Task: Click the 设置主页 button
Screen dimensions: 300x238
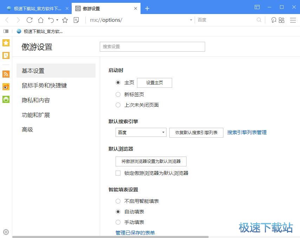Action: pyautogui.click(x=155, y=83)
